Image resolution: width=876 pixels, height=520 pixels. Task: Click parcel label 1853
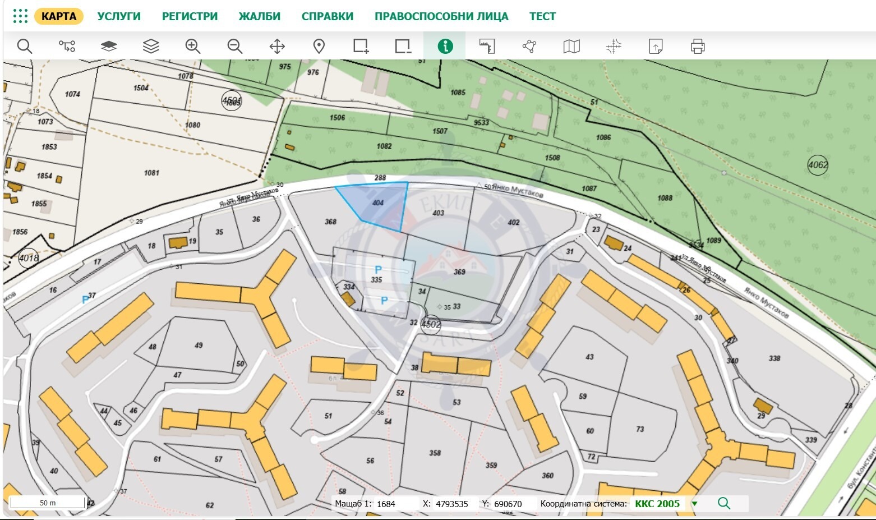coord(49,146)
